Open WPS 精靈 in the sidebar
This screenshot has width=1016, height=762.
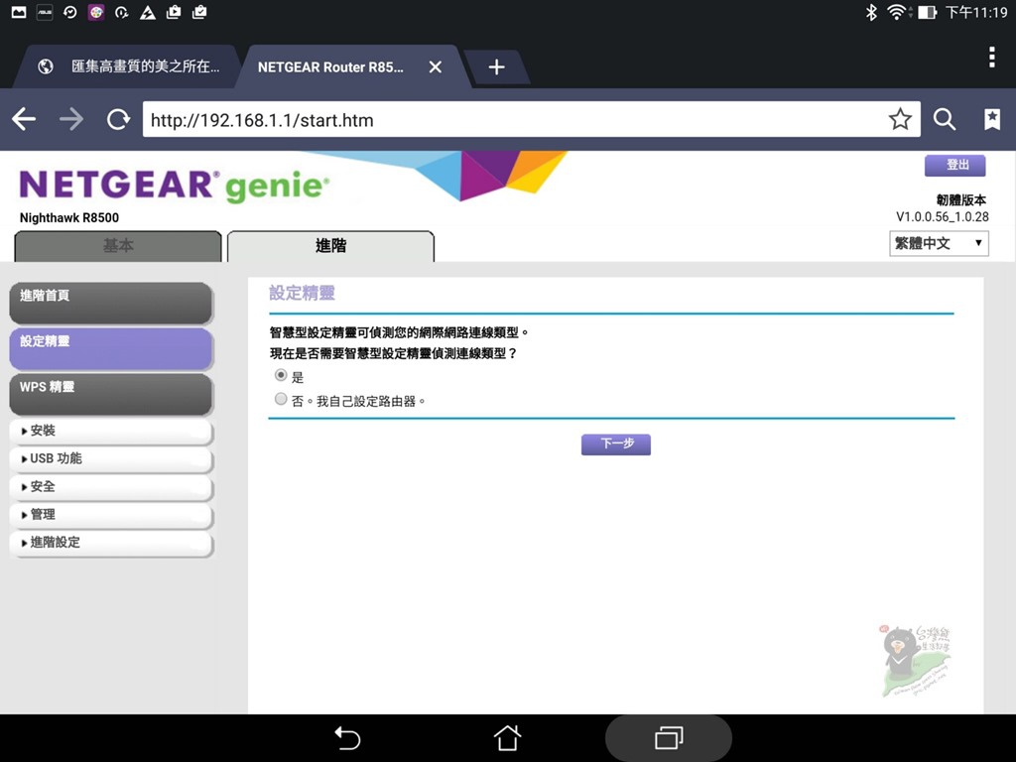coord(111,394)
